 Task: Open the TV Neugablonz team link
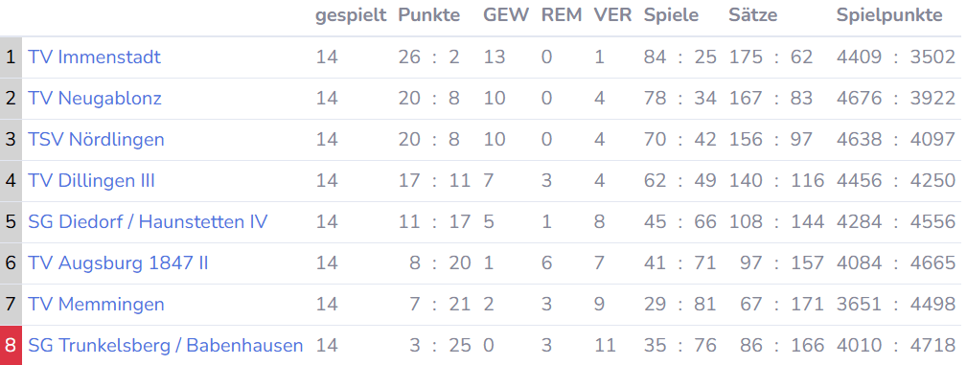tap(95, 99)
